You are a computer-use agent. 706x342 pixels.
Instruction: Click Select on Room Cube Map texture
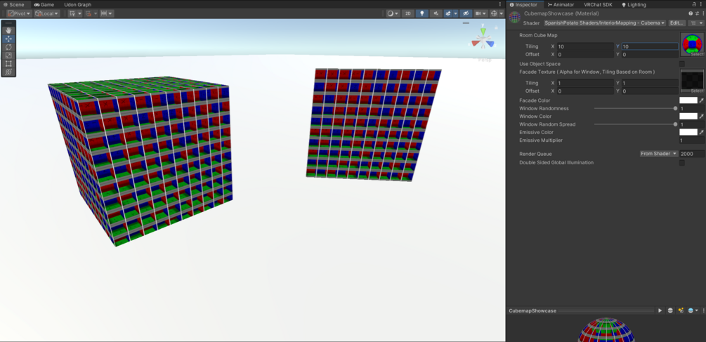[697, 55]
